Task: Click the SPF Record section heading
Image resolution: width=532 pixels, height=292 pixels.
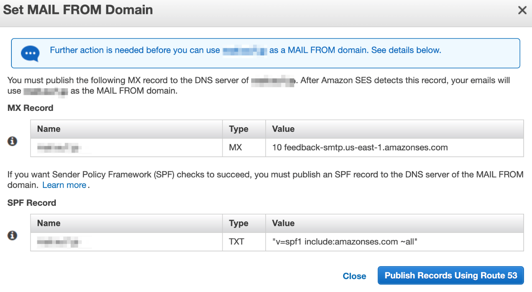Action: point(32,203)
